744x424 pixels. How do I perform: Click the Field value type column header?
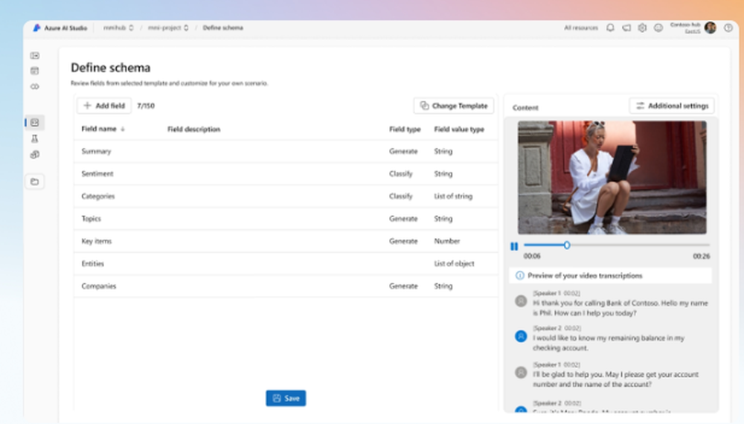click(459, 129)
